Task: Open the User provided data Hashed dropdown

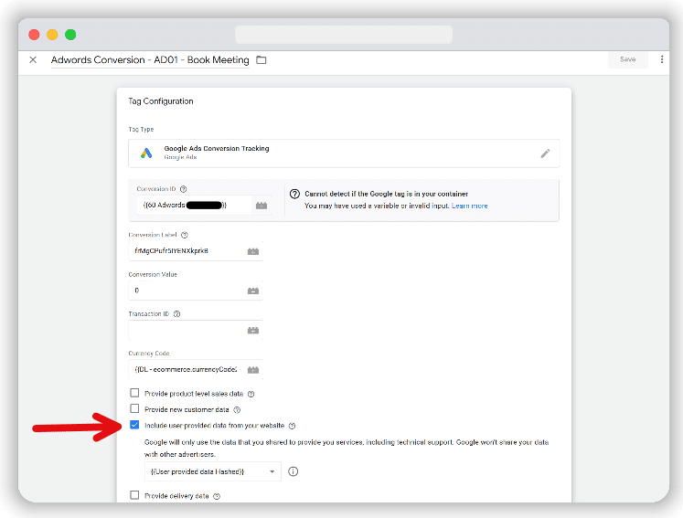Action: (x=212, y=471)
